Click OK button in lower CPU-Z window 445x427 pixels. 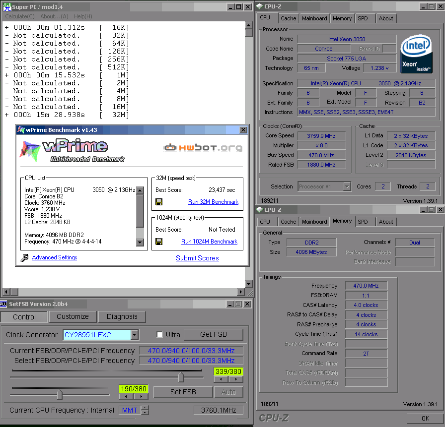click(x=425, y=418)
